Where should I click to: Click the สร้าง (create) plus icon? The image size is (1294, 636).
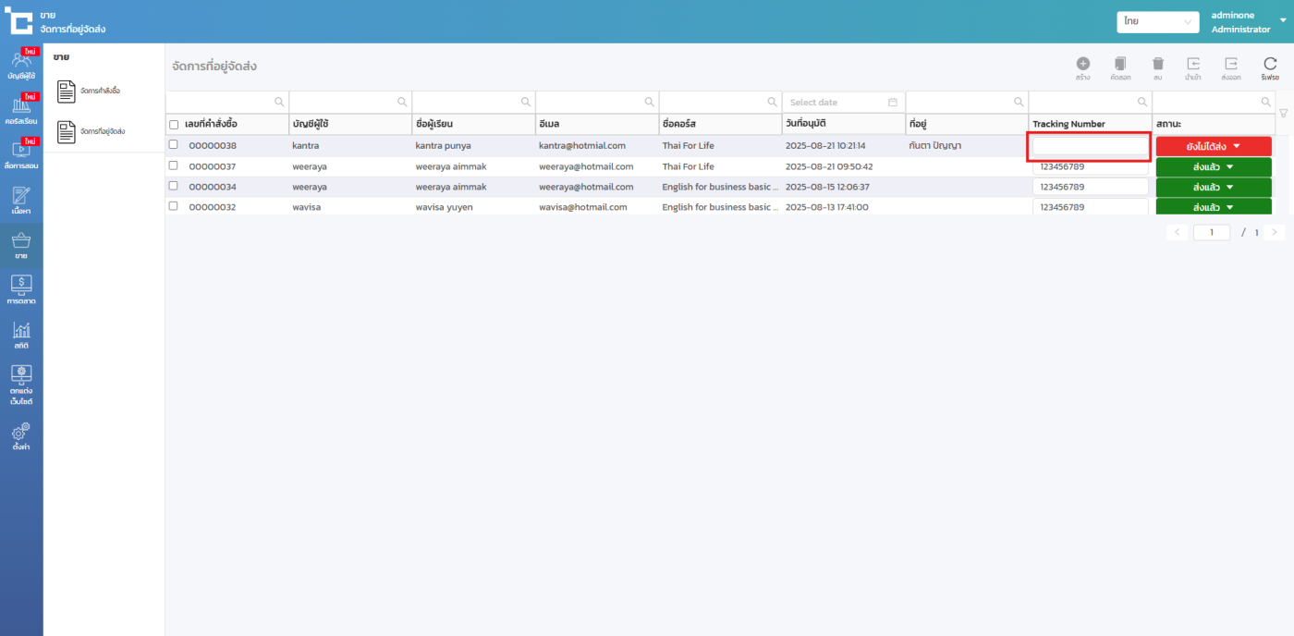point(1082,65)
